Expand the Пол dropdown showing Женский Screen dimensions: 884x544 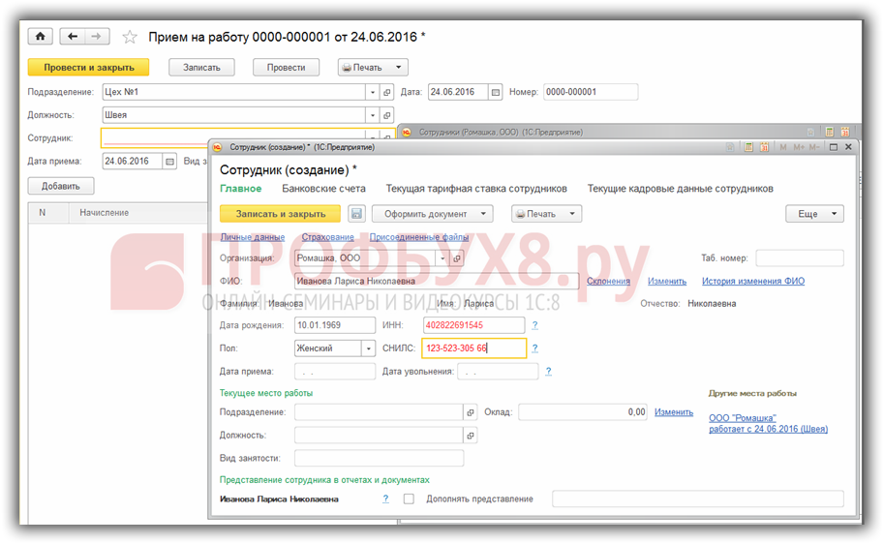pos(368,348)
